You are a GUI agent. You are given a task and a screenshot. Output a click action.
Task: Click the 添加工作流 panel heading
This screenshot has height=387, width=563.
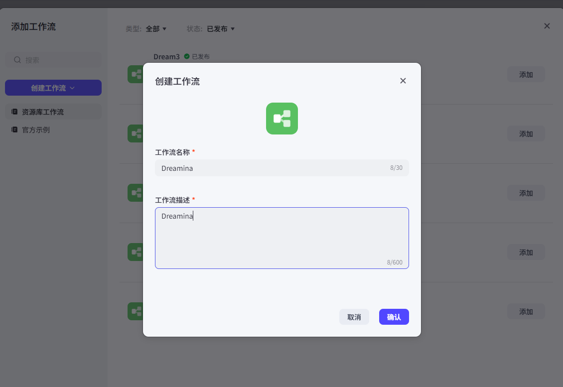(33, 26)
